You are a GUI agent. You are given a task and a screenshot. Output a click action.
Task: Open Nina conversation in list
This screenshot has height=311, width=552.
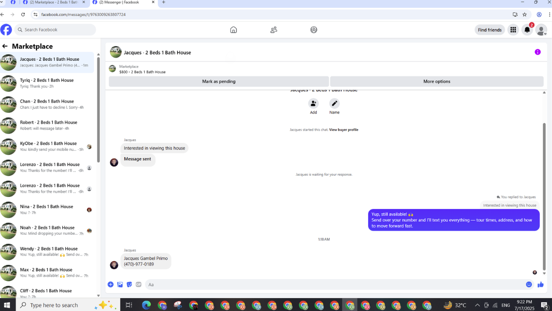47,209
